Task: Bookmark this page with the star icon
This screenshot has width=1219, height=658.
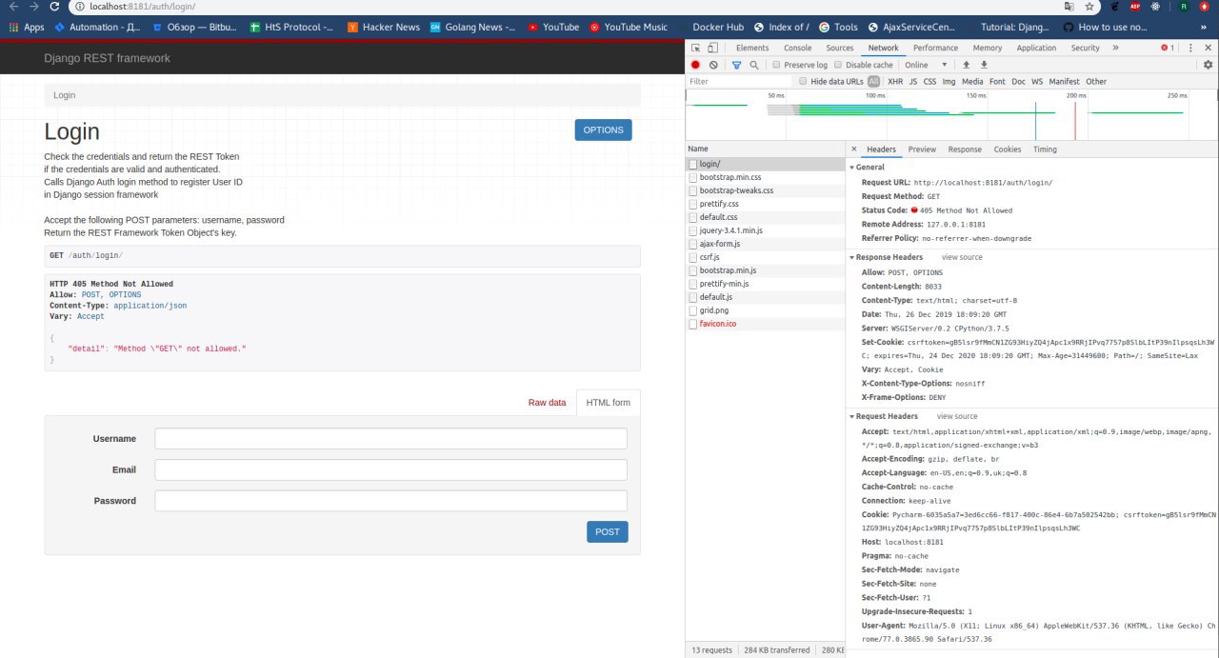Action: coord(1089,6)
